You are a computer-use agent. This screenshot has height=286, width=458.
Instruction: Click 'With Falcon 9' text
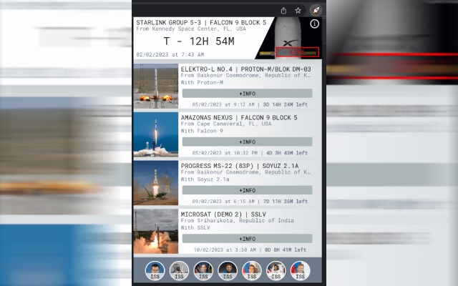pos(202,131)
